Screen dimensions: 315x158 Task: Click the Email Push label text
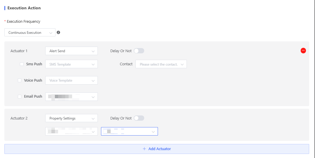[x=33, y=96]
